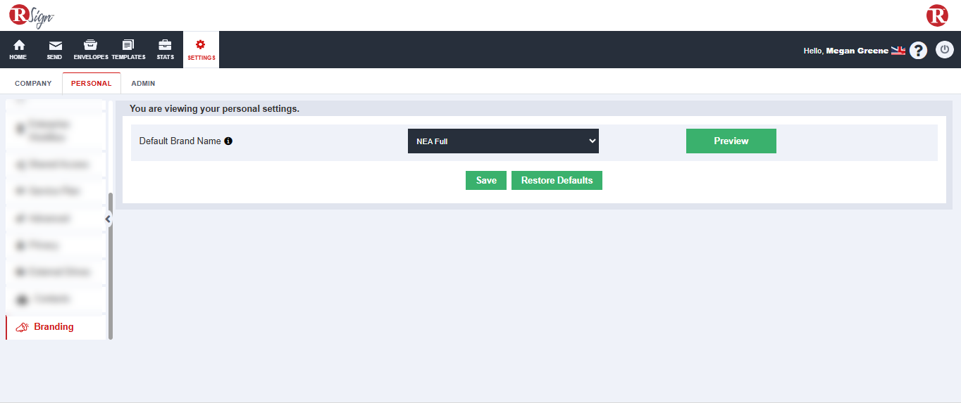Collapse the sidebar using the chevron arrow
This screenshot has width=961, height=403.
pyautogui.click(x=108, y=219)
